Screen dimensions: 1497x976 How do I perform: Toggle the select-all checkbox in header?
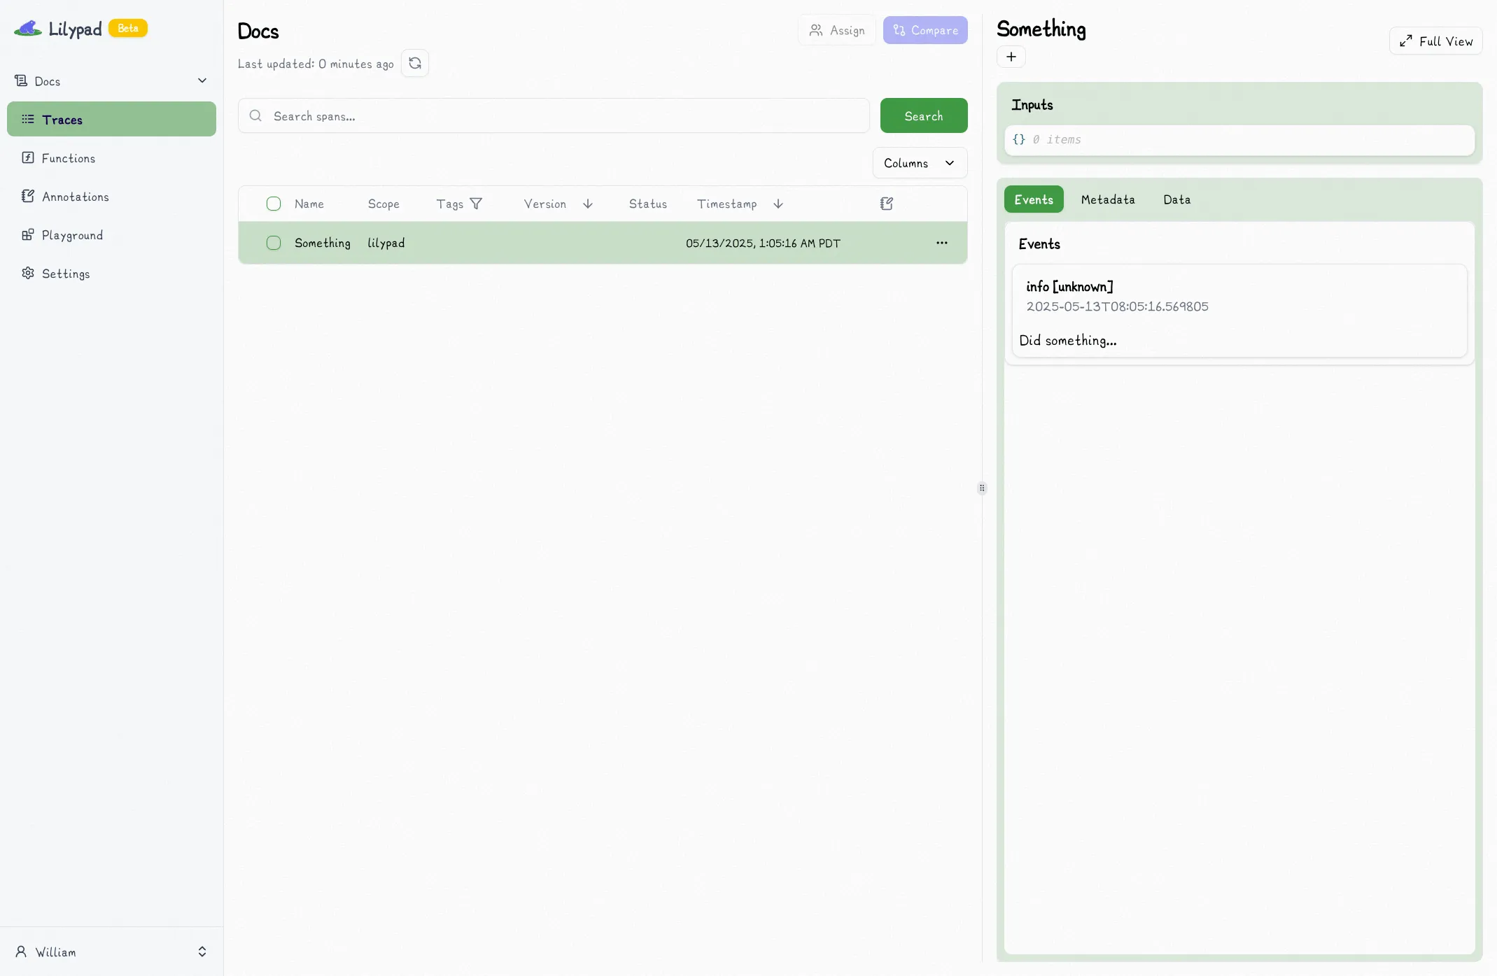click(x=274, y=204)
